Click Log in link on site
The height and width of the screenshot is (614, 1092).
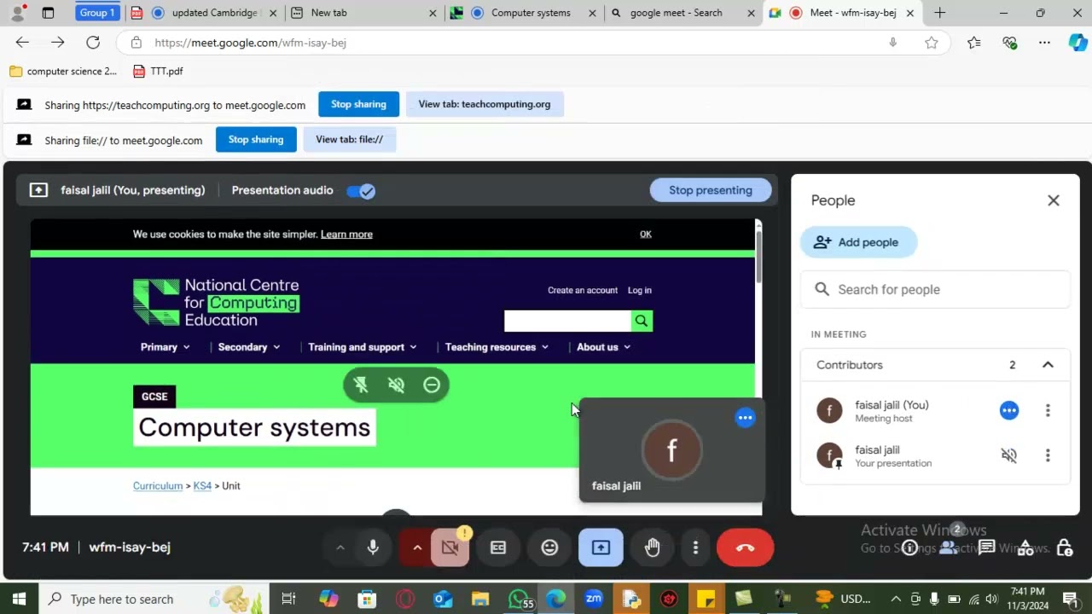[640, 291]
